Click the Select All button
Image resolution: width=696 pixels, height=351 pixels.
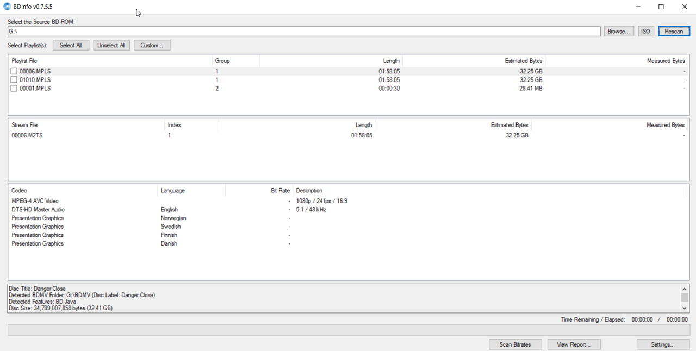click(71, 46)
